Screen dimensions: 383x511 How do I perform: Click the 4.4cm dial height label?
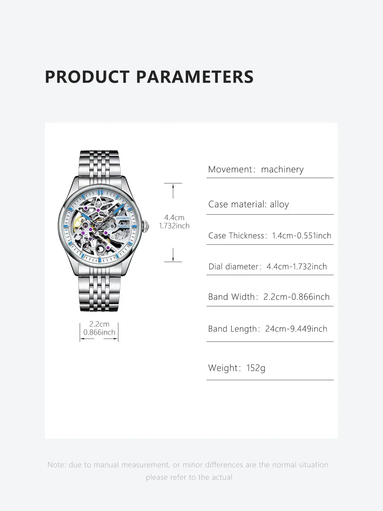(174, 218)
